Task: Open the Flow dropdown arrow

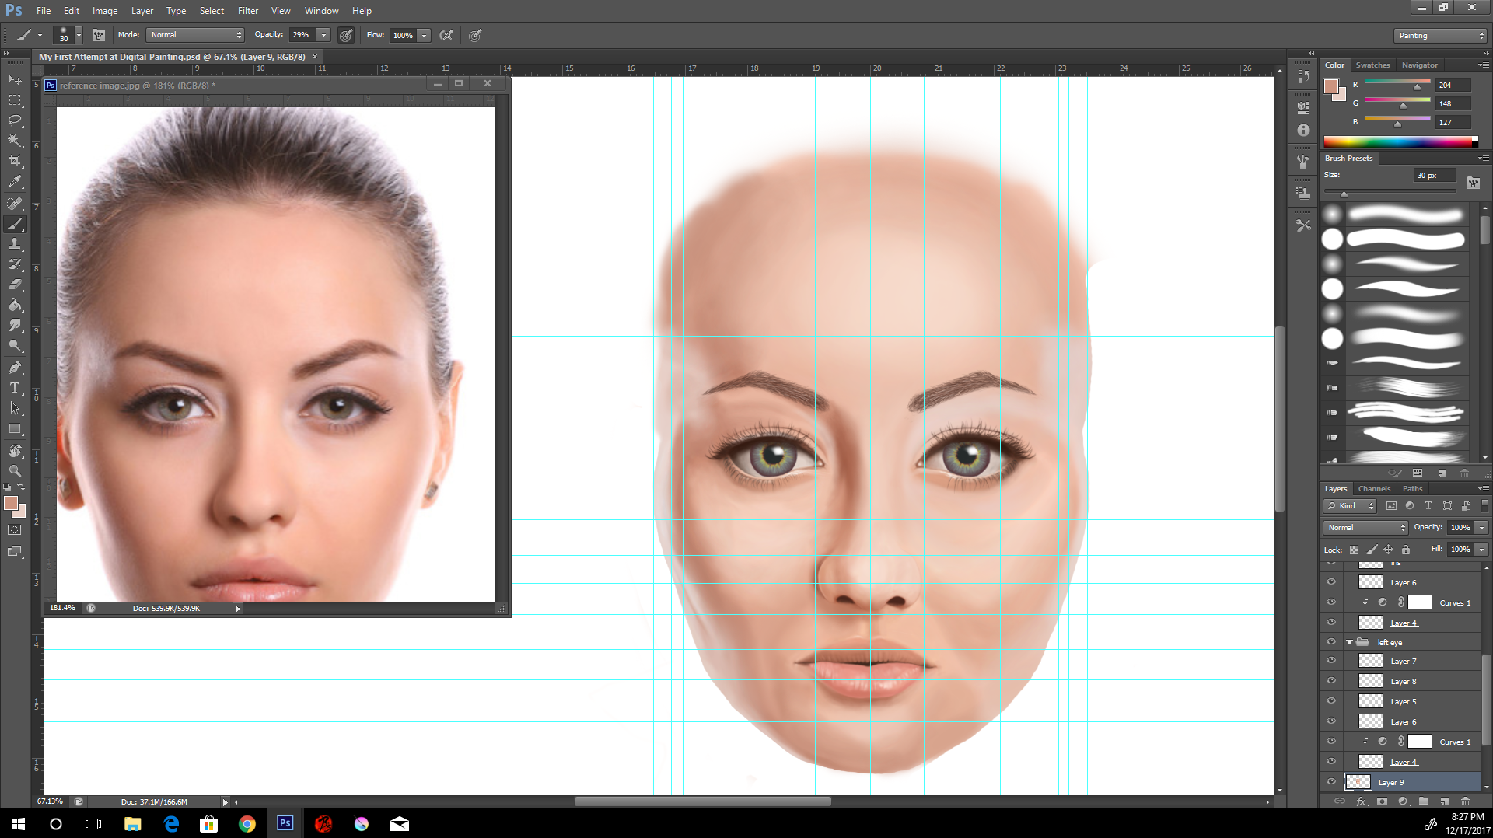Action: pyautogui.click(x=424, y=35)
